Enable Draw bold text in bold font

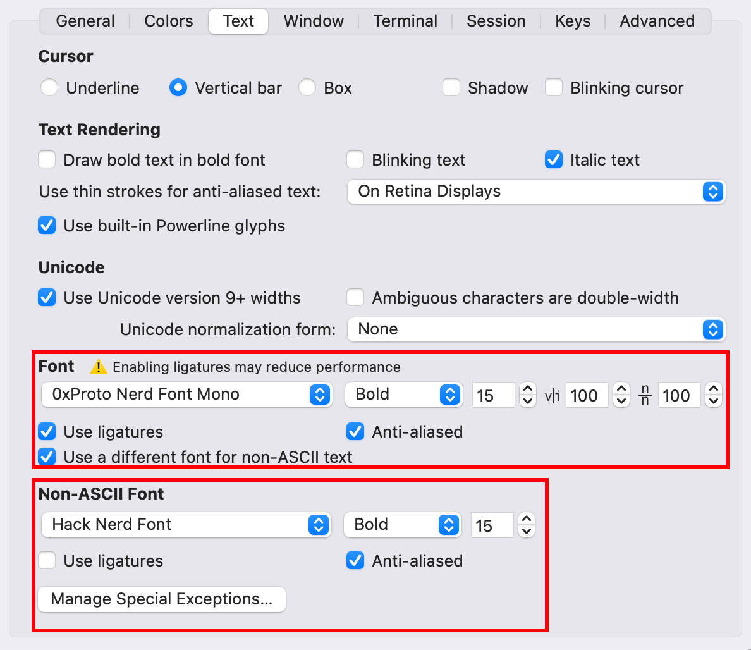(47, 160)
